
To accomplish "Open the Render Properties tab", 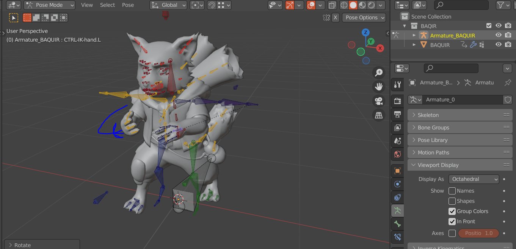I will [397, 101].
